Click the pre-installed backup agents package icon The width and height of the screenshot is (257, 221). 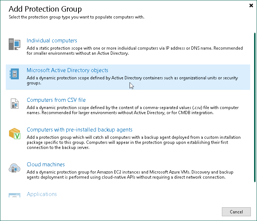click(x=14, y=133)
